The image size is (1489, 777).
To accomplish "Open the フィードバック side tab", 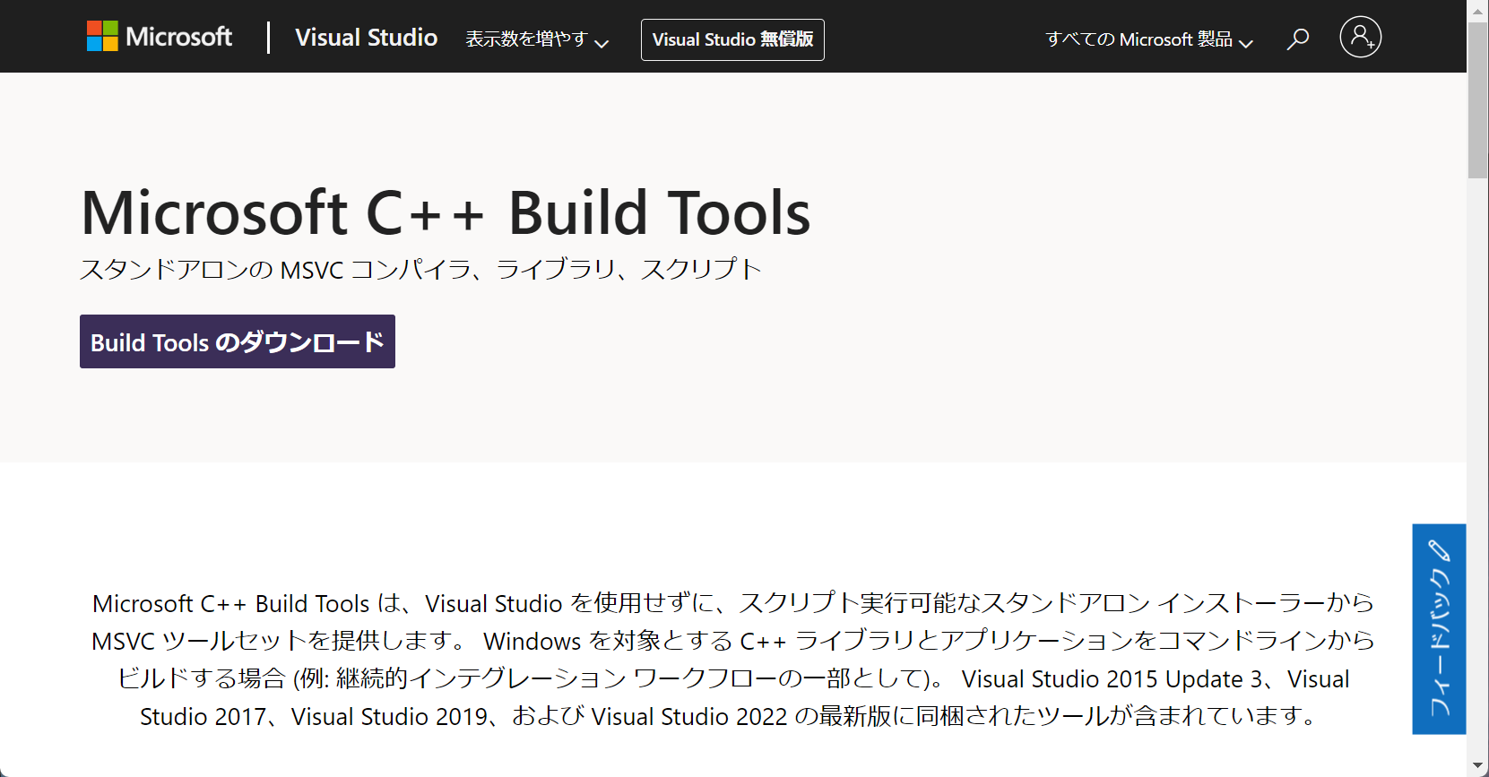I will tap(1439, 629).
